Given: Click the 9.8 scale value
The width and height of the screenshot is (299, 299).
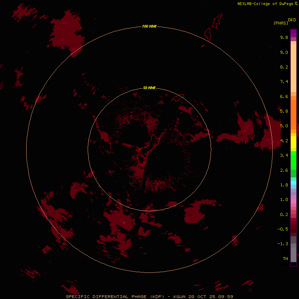Looking at the screenshot, I should (284, 37).
